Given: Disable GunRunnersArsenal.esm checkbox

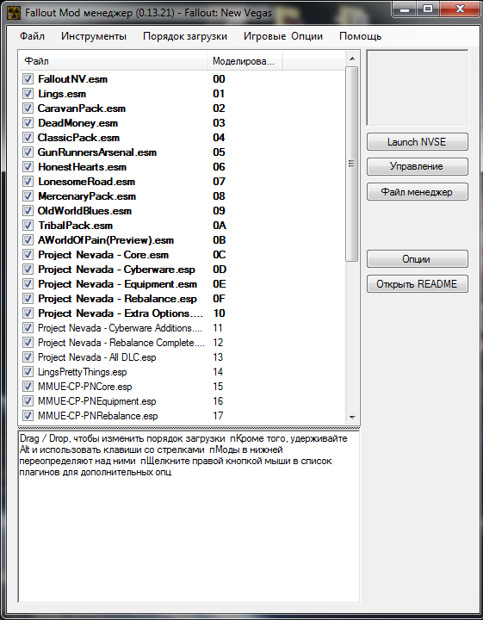Looking at the screenshot, I should [x=28, y=152].
